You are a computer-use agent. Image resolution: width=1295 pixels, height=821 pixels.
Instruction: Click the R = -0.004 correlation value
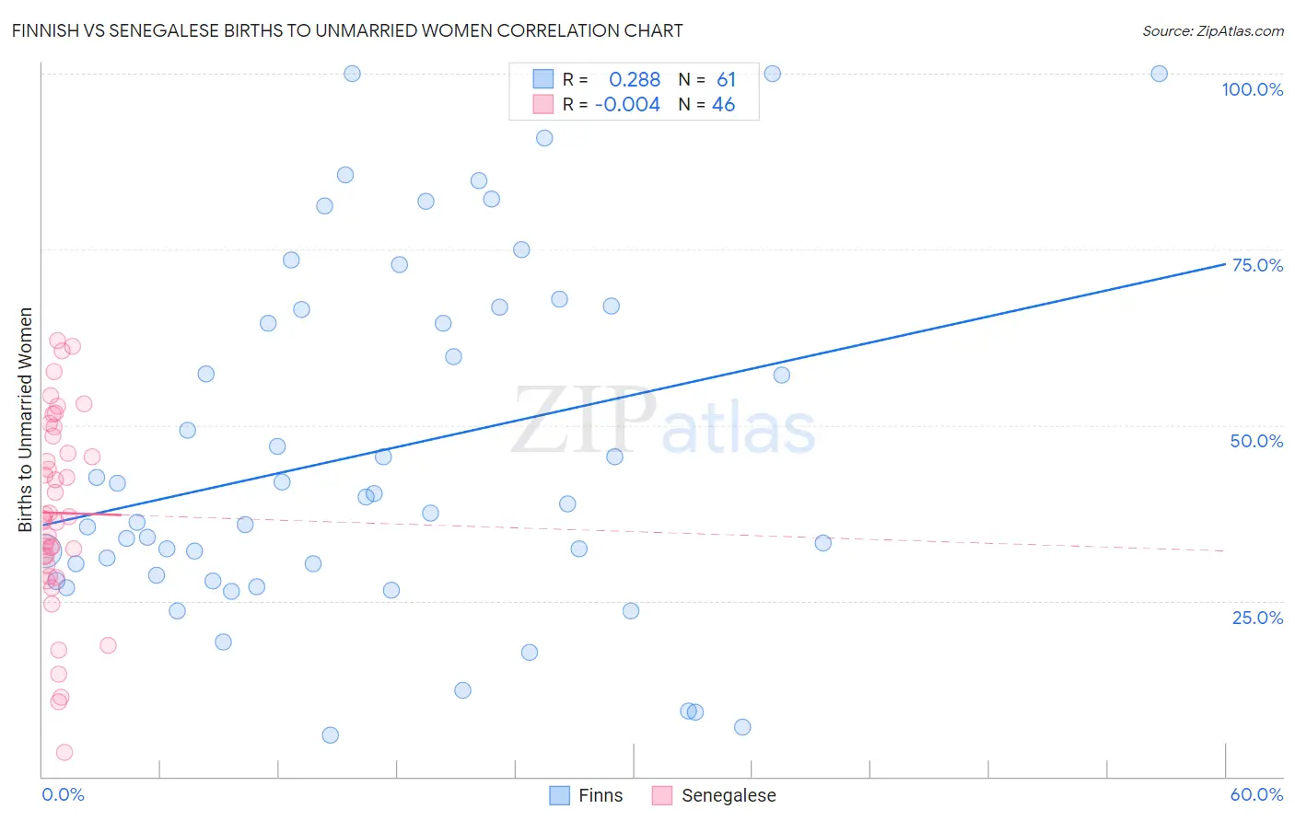pos(612,104)
